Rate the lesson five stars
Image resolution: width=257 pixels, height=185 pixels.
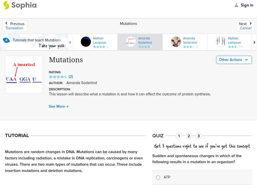point(66,77)
